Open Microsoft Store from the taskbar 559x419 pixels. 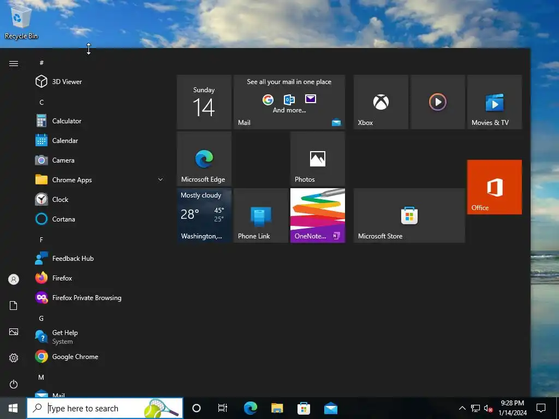(304, 408)
